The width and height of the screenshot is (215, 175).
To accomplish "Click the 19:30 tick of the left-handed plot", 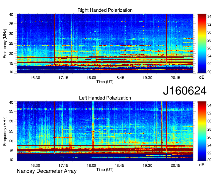I will [x=148, y=165].
